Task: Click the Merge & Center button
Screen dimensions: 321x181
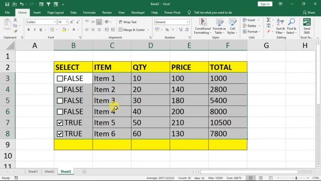Action: click(x=131, y=30)
